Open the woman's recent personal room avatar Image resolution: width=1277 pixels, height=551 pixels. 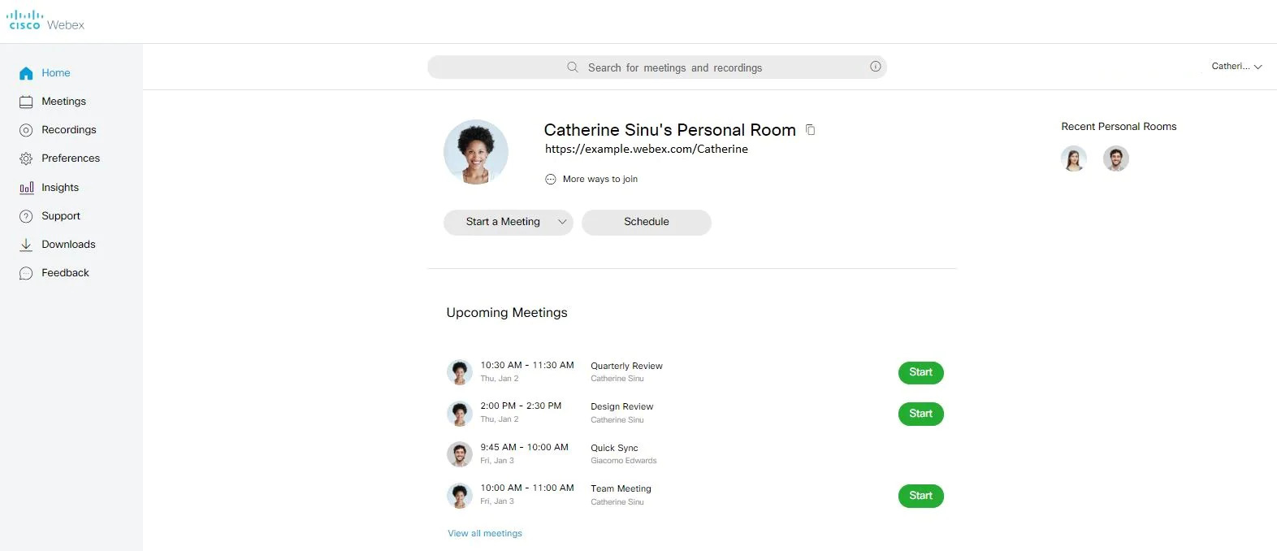point(1074,158)
